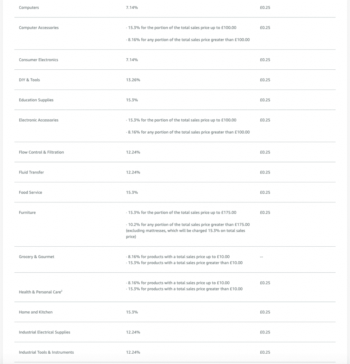
Task: Select the Flow Control & Filtration label
Action: pyautogui.click(x=41, y=152)
